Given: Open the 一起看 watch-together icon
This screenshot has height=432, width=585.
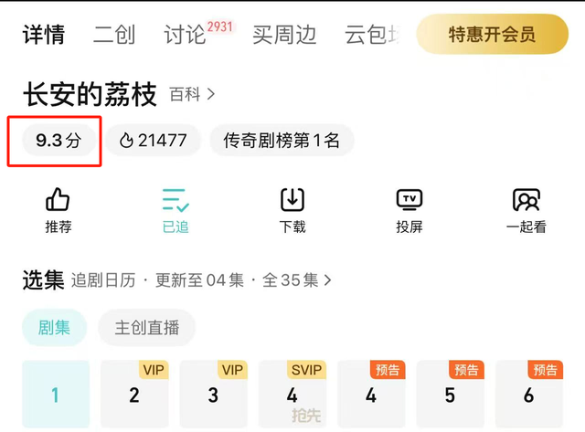Looking at the screenshot, I should tap(526, 200).
